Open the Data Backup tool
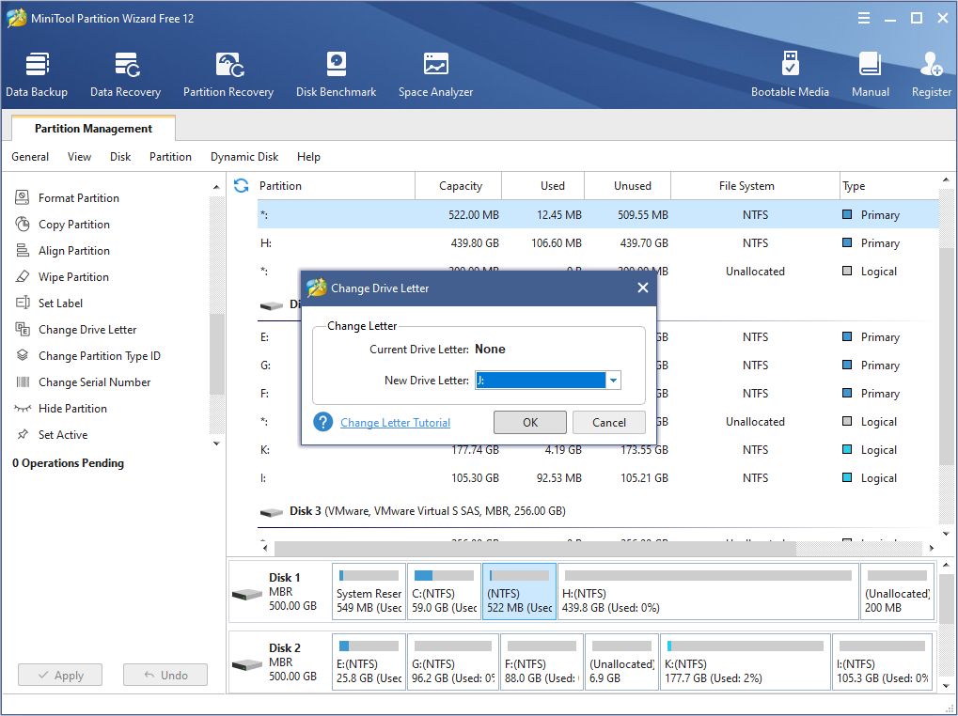Screen dimensions: 958x716 click(37, 75)
